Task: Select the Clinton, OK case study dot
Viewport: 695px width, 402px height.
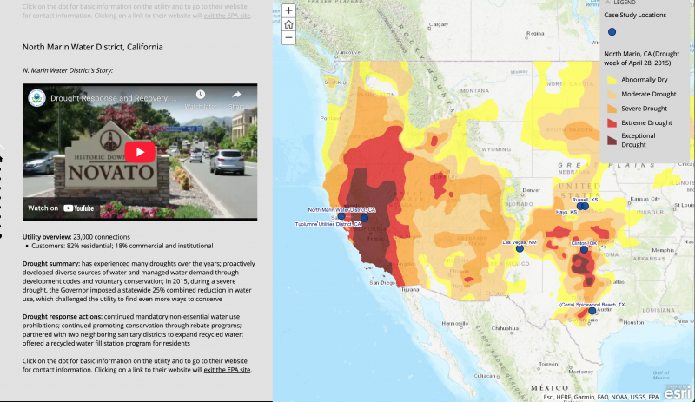Action: point(584,249)
